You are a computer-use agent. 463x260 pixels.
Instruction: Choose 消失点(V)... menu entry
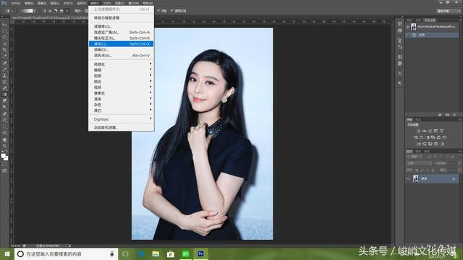121,56
